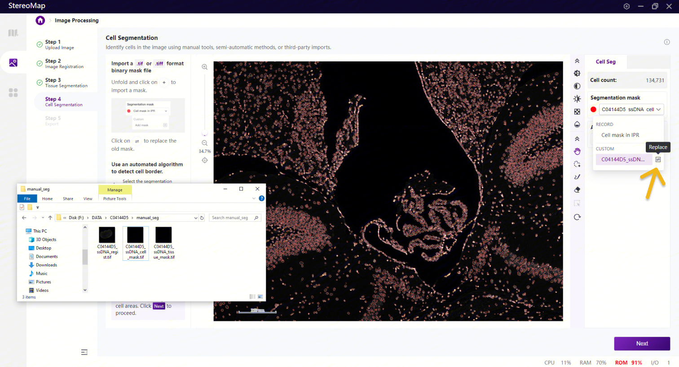
Task: Switch Explorer to details view
Action: click(x=252, y=297)
